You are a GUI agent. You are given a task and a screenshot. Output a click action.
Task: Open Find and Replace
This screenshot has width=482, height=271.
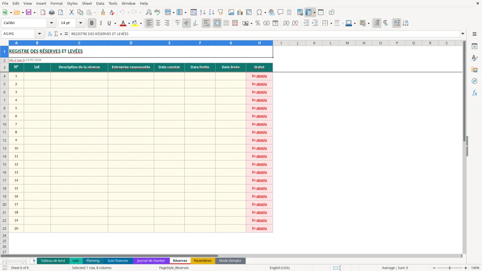tap(149, 12)
